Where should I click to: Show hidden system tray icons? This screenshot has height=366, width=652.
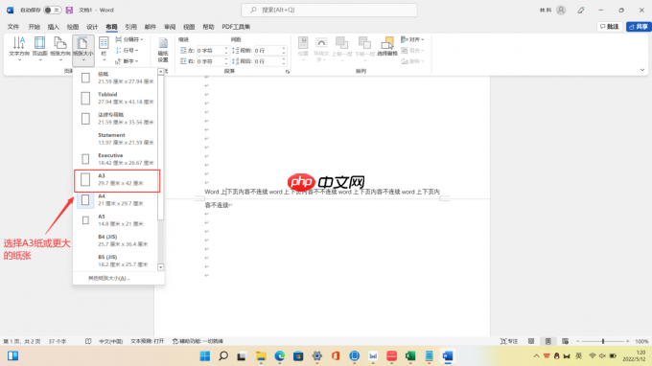point(536,356)
